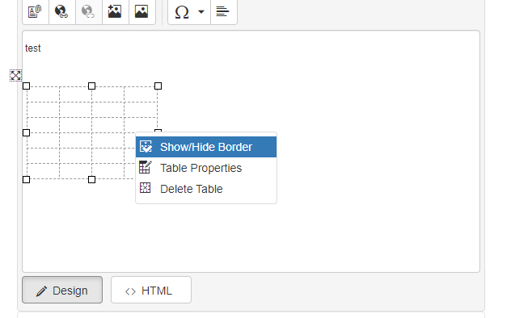Switch to HTML mode
The image size is (511, 318).
pyautogui.click(x=151, y=290)
